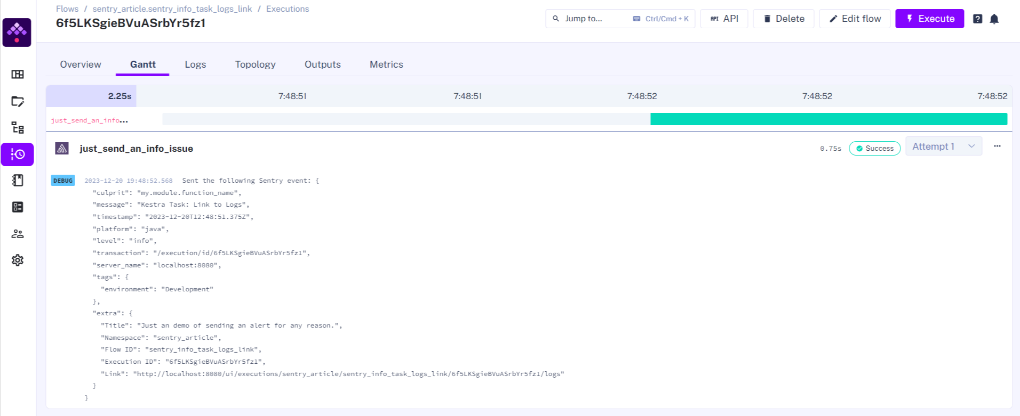Viewport: 1020px width, 416px height.
Task: Open the Outputs tab
Action: pos(322,64)
